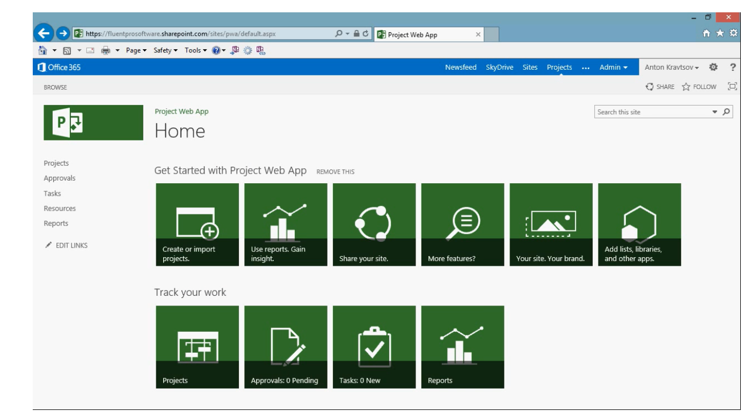Click the browser forward arrow button

point(63,34)
